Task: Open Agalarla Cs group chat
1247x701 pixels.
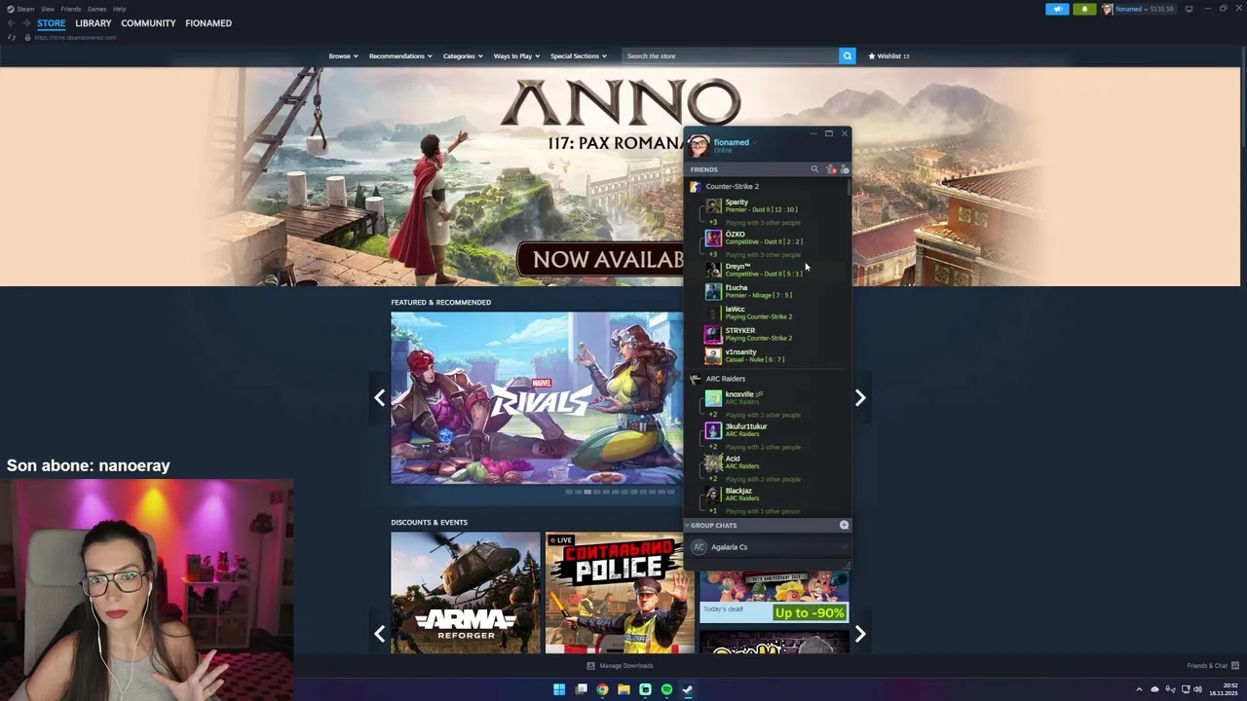Action: 767,547
